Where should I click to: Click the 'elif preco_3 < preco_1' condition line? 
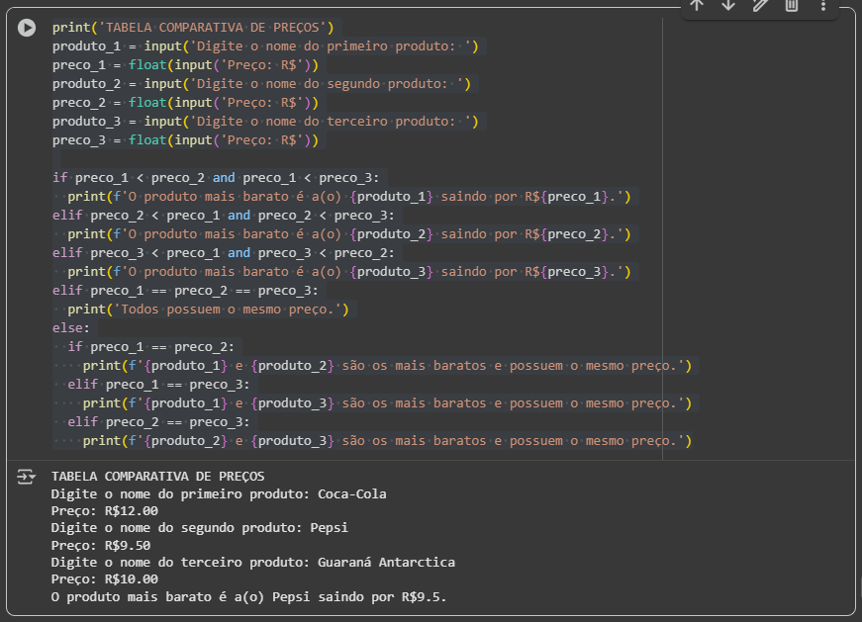(x=223, y=253)
